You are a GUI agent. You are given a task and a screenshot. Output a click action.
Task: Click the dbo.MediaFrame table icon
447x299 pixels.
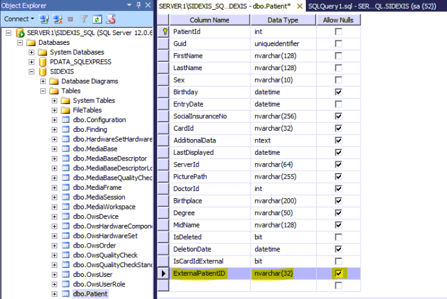[x=66, y=188]
